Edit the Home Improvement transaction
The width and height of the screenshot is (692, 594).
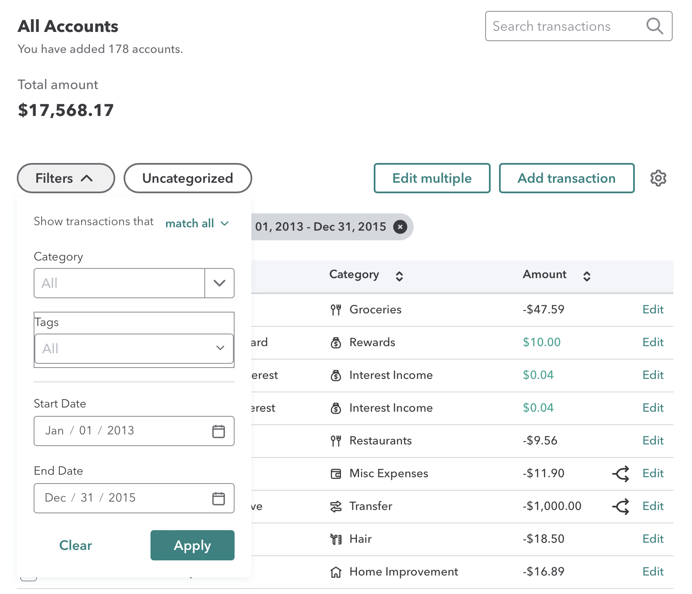652,572
